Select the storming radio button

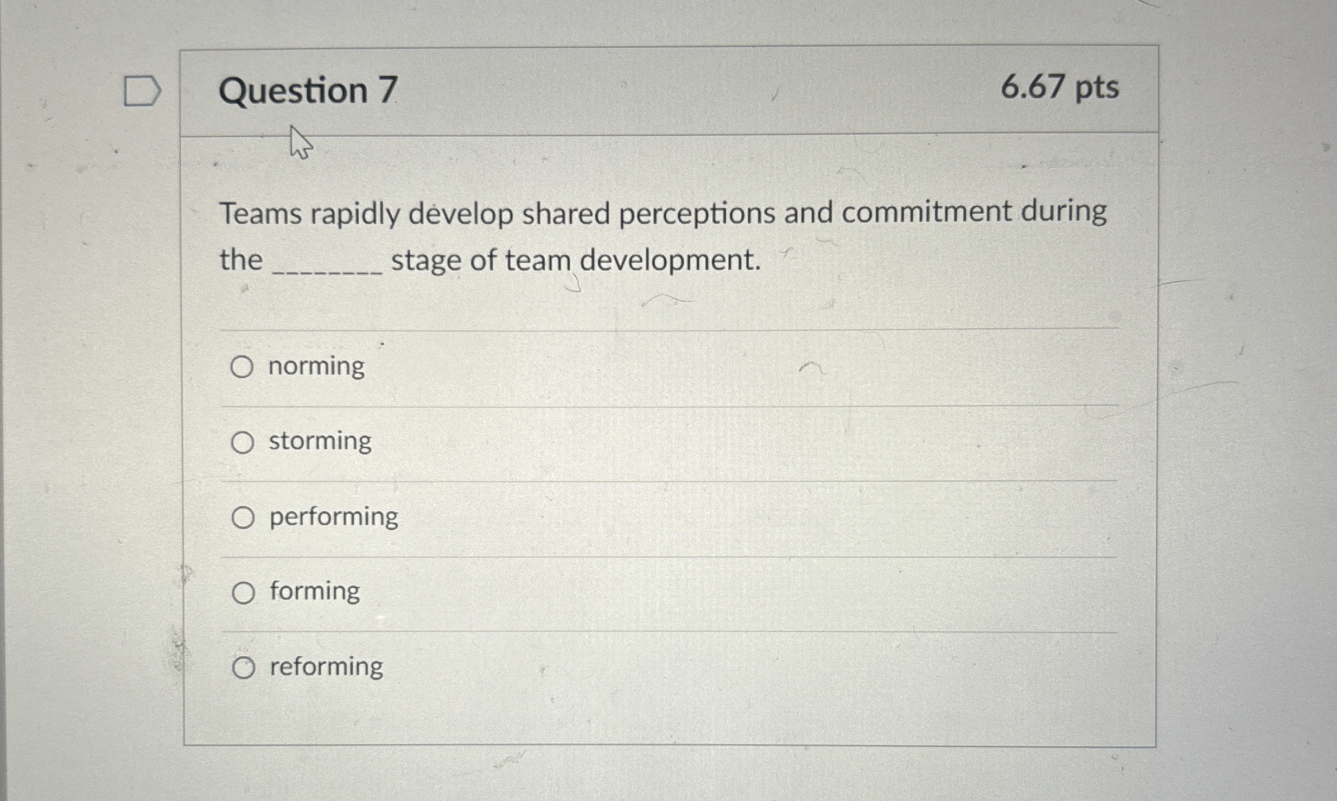click(x=244, y=442)
